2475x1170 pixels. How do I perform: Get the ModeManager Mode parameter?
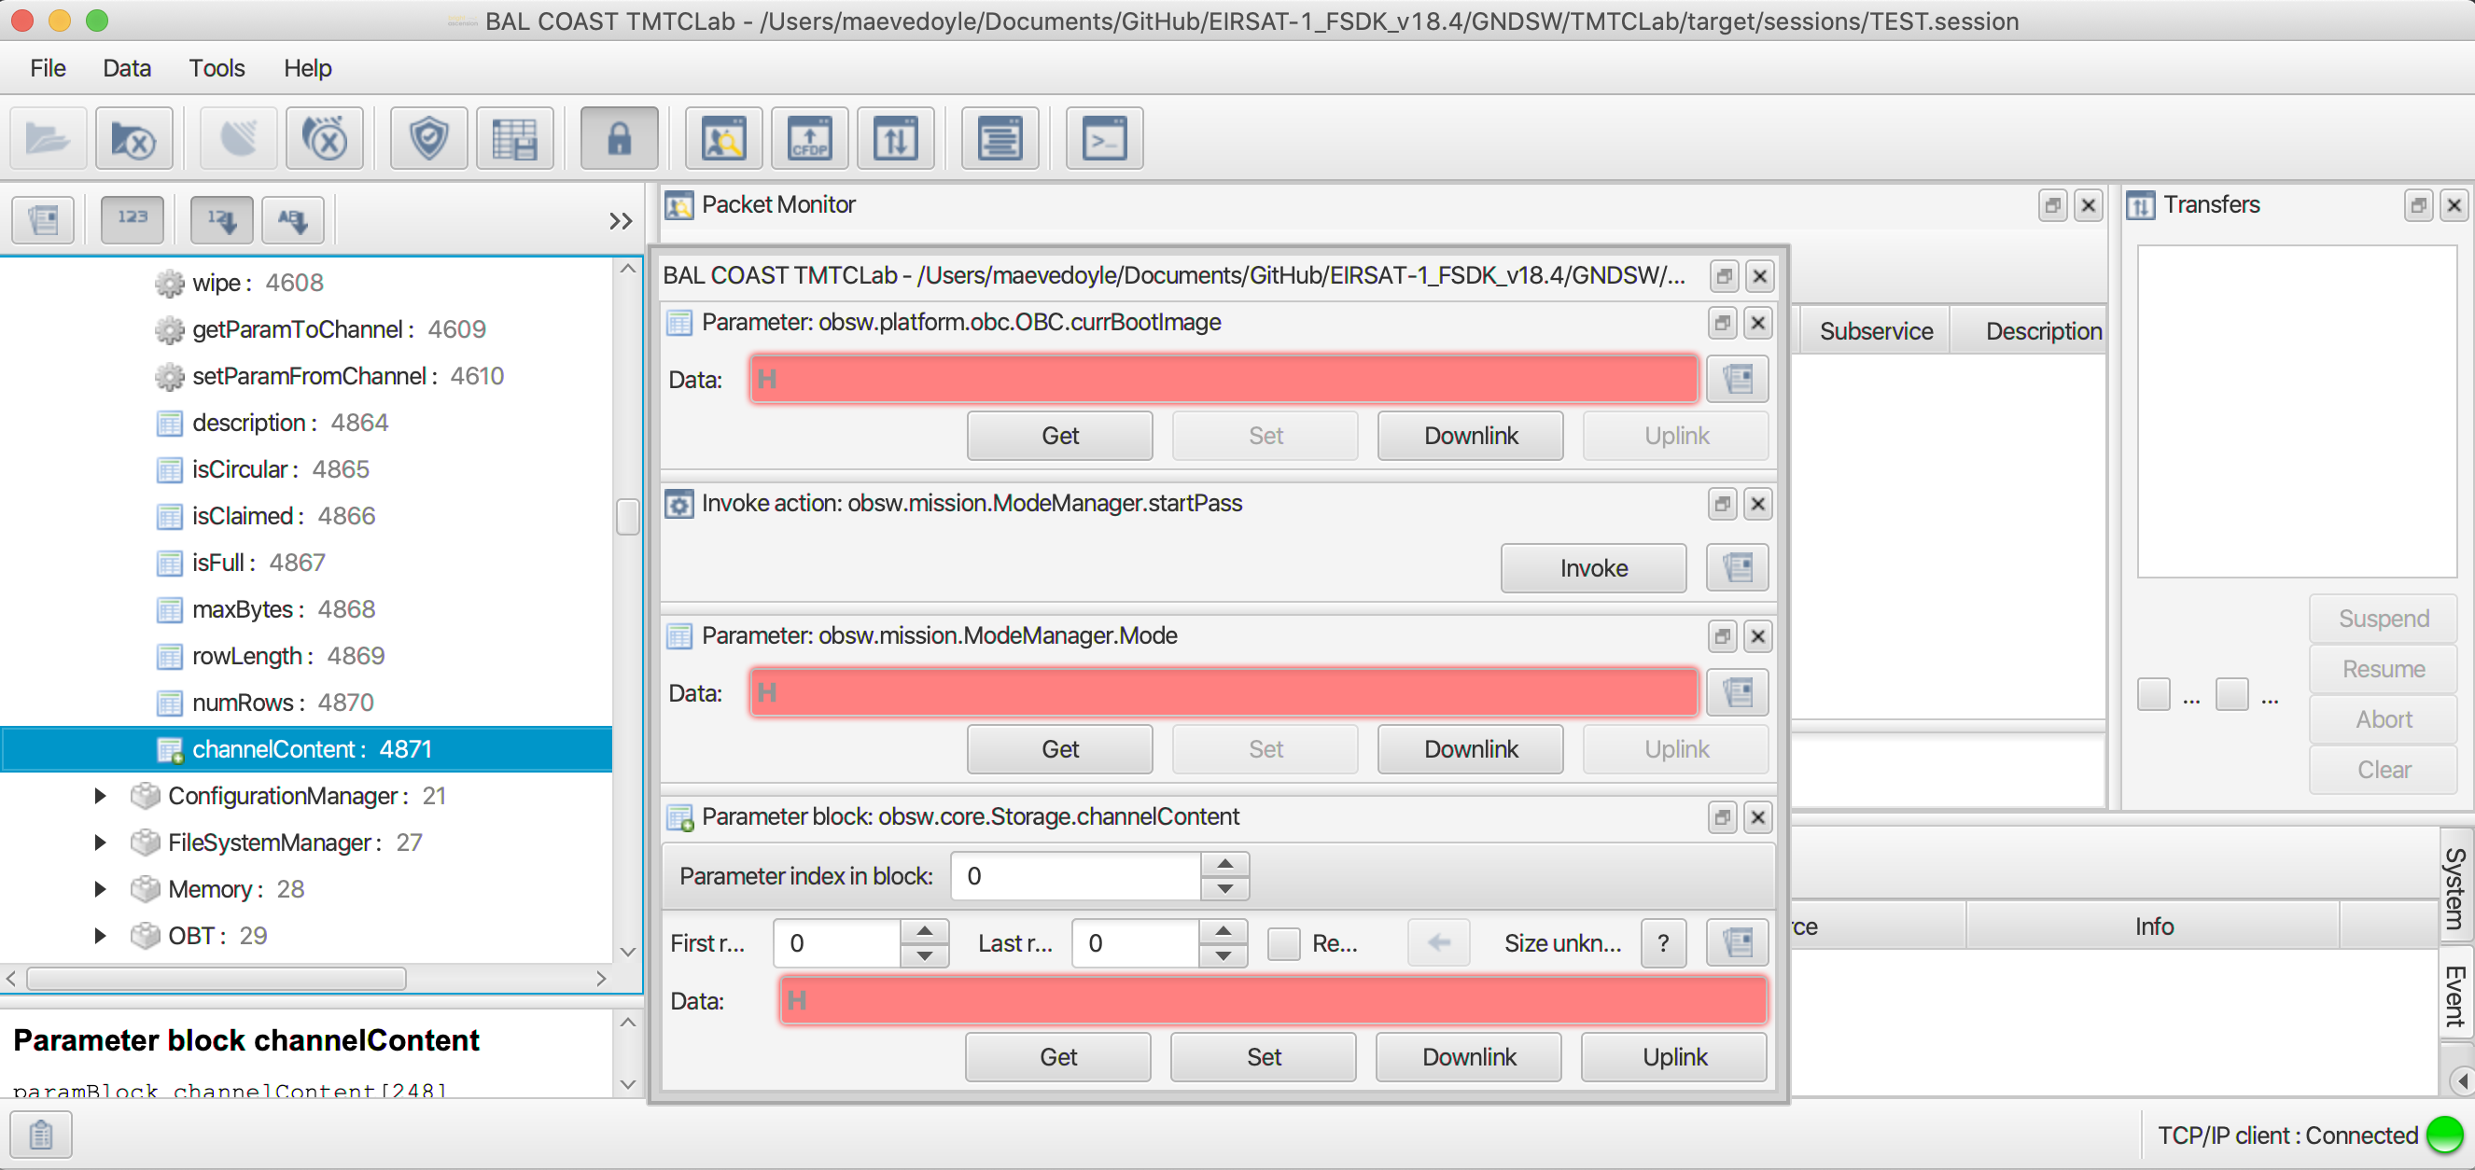pyautogui.click(x=1060, y=749)
